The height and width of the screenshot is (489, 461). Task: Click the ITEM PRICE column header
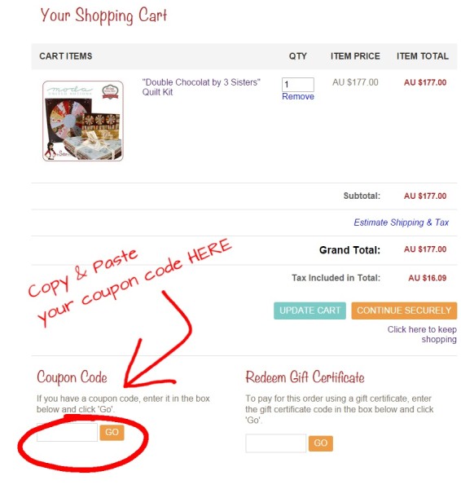tap(355, 56)
